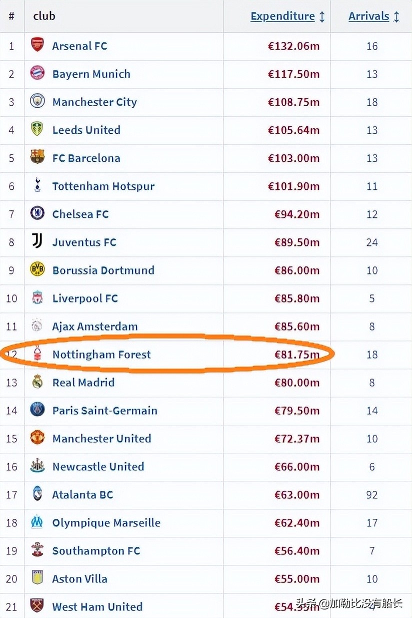Click the Paris Saint-Germain crest
The width and height of the screenshot is (412, 618).
click(x=37, y=410)
